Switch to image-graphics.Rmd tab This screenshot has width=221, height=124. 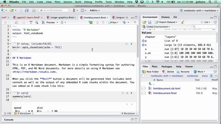[x=62, y=18]
